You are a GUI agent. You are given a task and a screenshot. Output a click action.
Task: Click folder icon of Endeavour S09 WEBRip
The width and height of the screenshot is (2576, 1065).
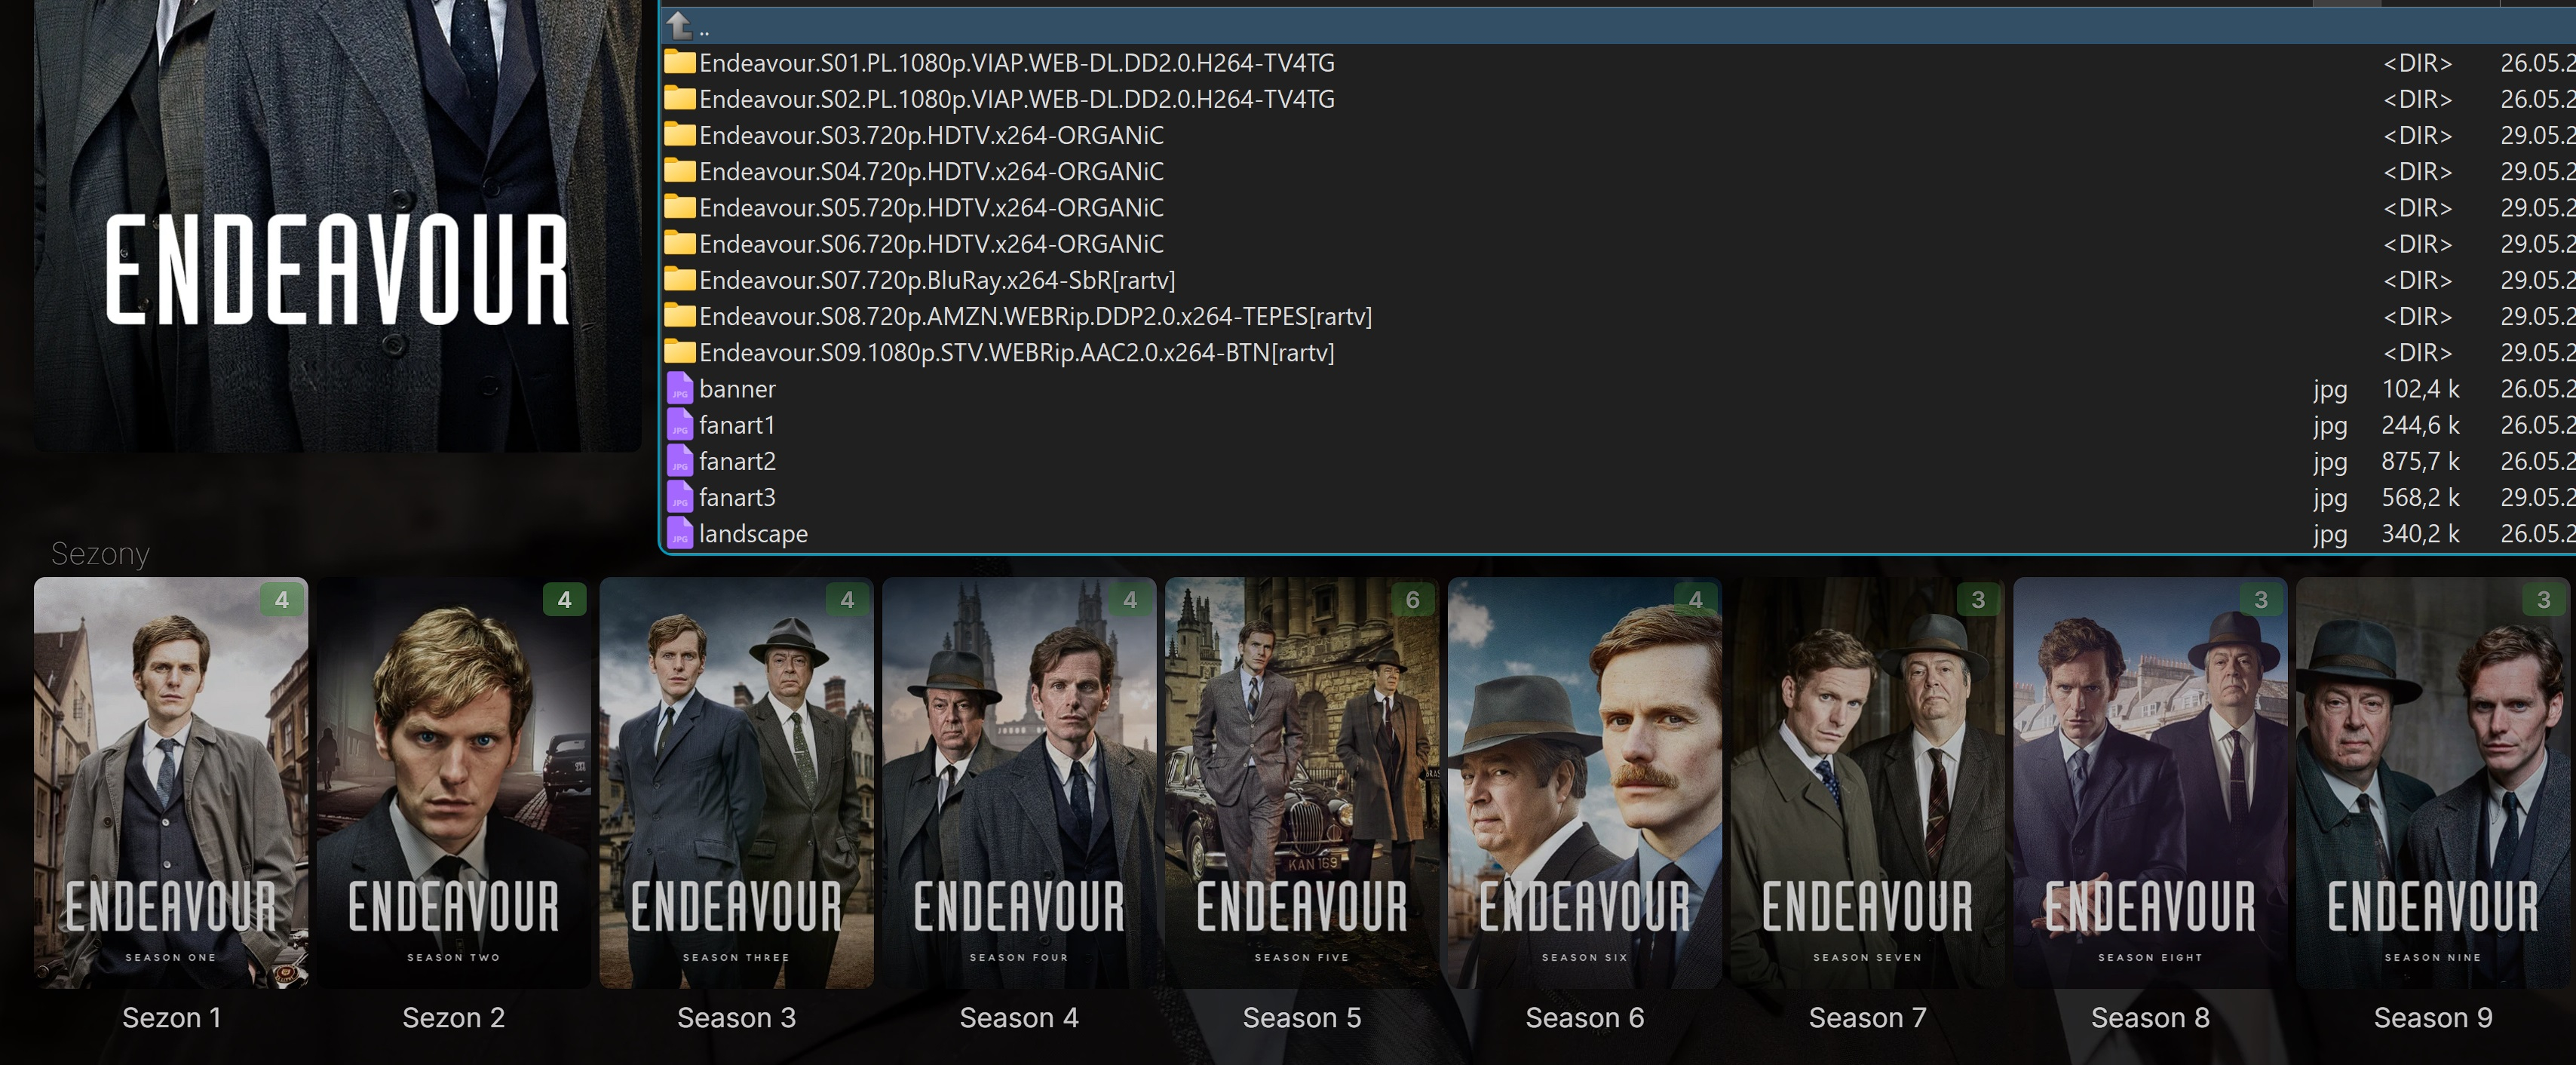pyautogui.click(x=680, y=352)
